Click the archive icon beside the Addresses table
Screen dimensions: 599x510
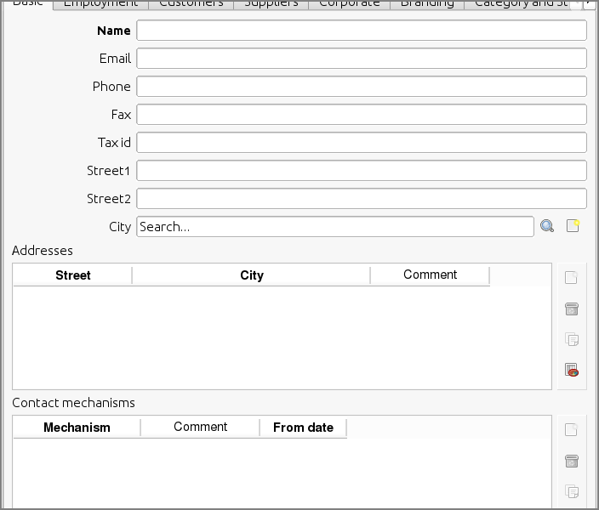pyautogui.click(x=572, y=309)
